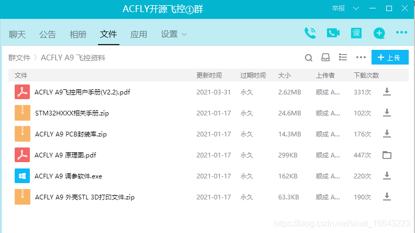Open the 设置 tab
The height and width of the screenshot is (233, 415).
169,34
